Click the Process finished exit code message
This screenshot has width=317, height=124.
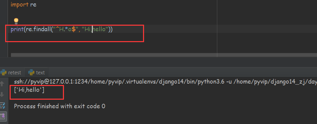point(59,106)
